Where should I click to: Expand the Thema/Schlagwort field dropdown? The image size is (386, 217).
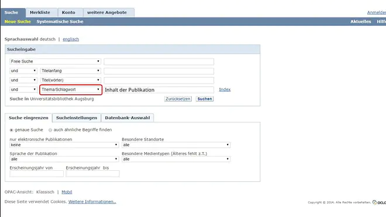click(x=71, y=89)
